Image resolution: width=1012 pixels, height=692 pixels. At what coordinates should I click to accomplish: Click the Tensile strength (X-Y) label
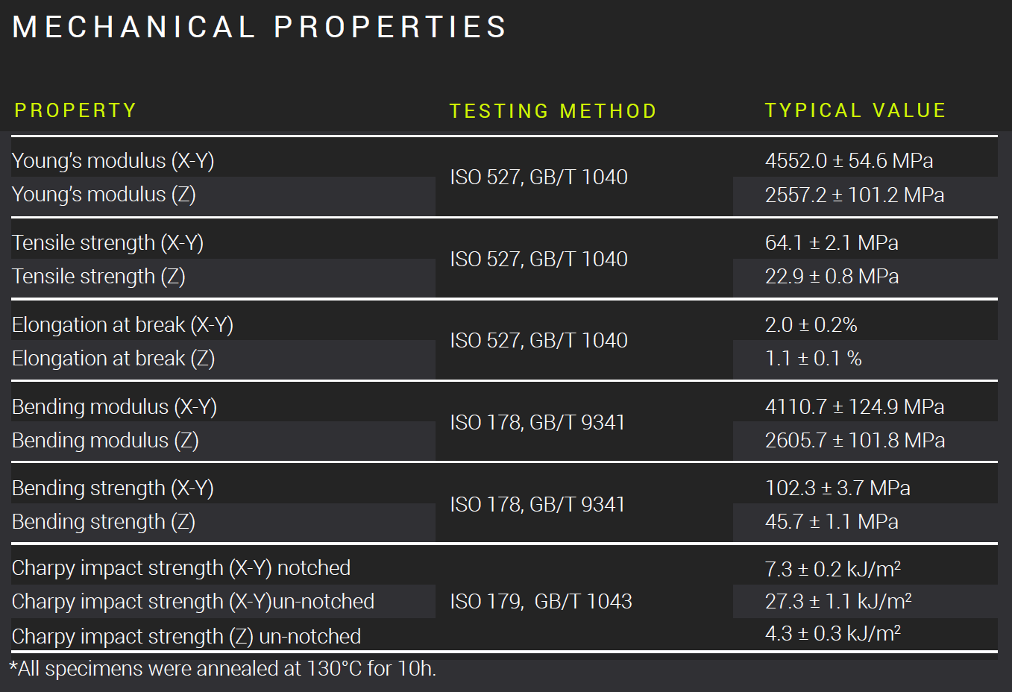108,243
